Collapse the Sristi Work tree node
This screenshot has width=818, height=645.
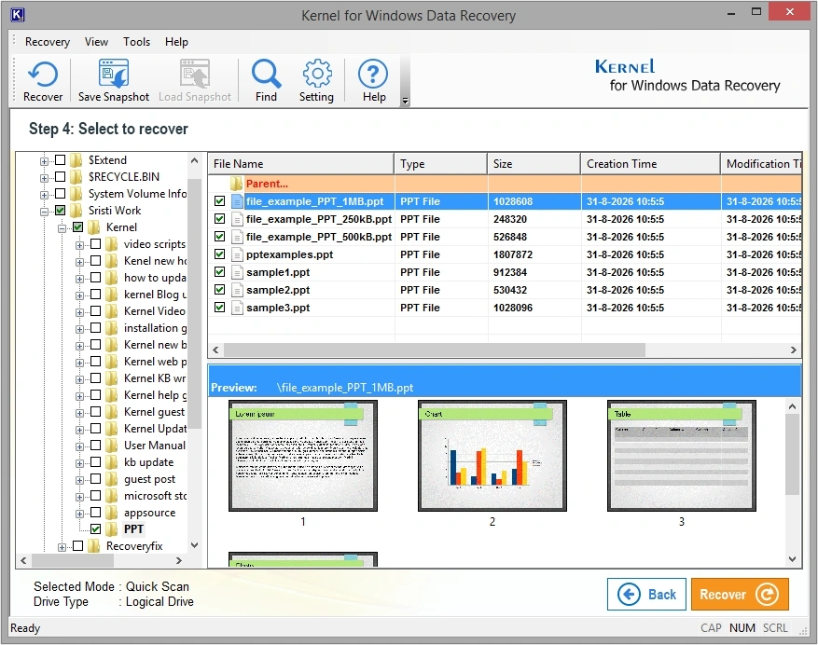coord(45,212)
